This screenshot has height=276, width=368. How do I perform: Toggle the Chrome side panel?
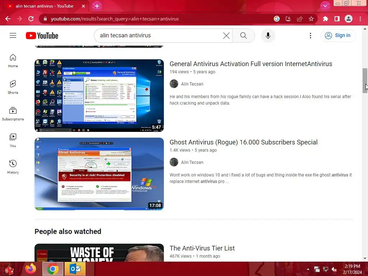pos(337,19)
